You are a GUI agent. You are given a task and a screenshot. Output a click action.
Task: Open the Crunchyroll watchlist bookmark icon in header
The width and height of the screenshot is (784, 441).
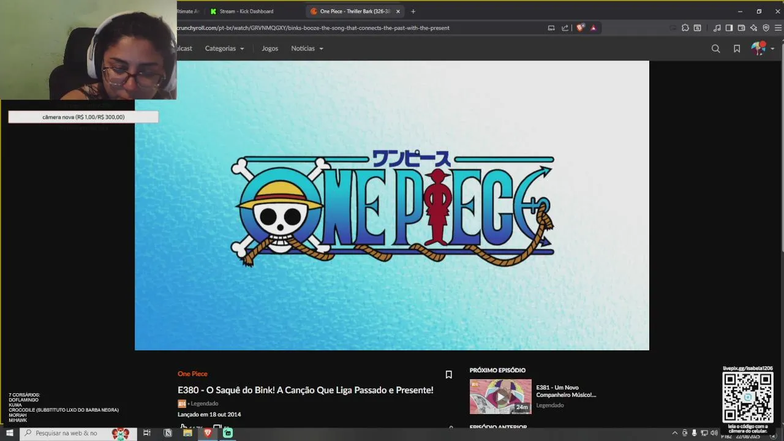(737, 48)
